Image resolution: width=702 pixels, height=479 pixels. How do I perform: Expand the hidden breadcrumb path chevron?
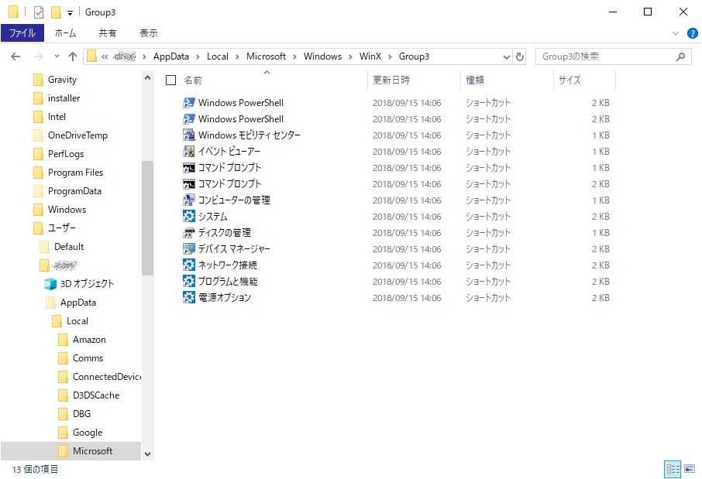tap(105, 56)
